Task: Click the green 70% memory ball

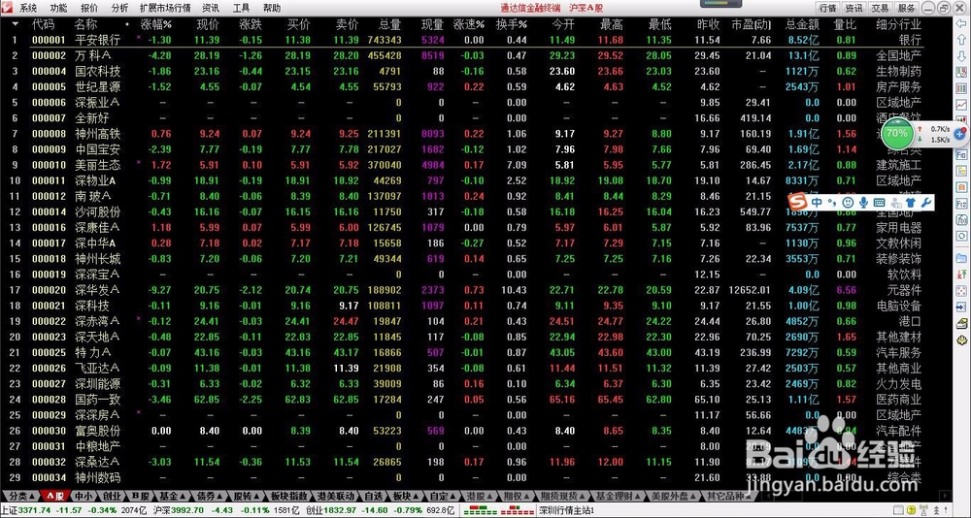Action: point(896,133)
